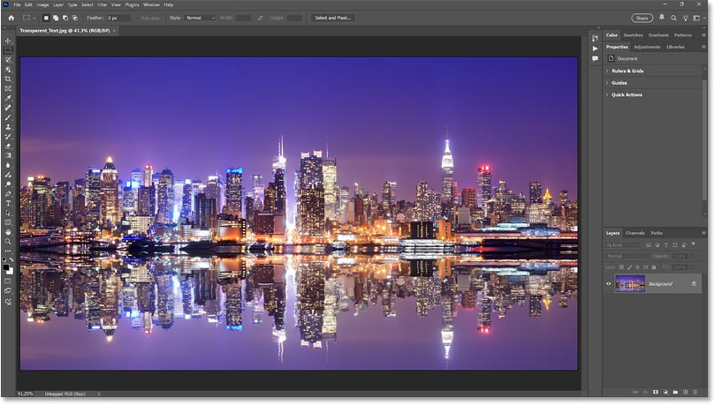The width and height of the screenshot is (715, 405).
Task: Select the Zoom tool
Action: (x=9, y=241)
